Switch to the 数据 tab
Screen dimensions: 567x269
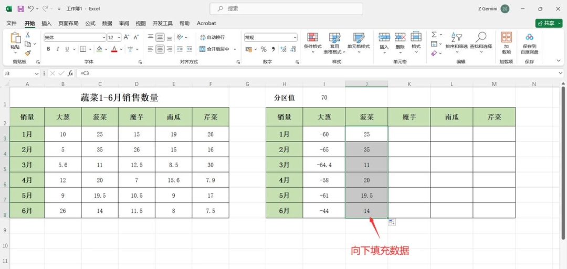(107, 23)
